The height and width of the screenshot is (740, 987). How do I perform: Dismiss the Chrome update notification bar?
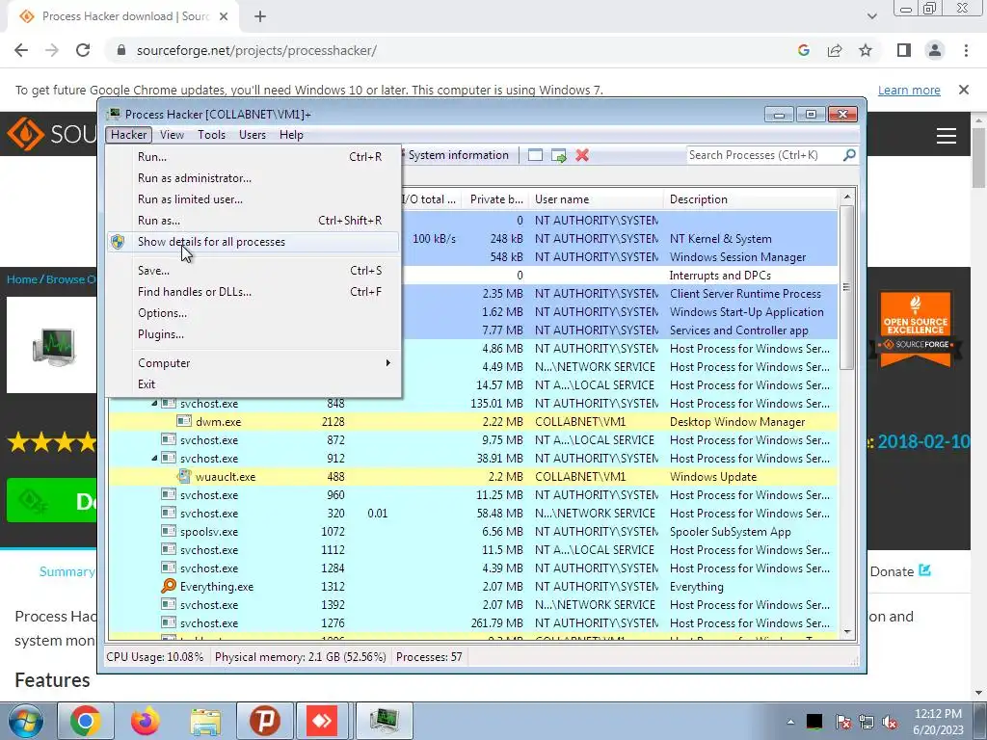click(x=964, y=90)
